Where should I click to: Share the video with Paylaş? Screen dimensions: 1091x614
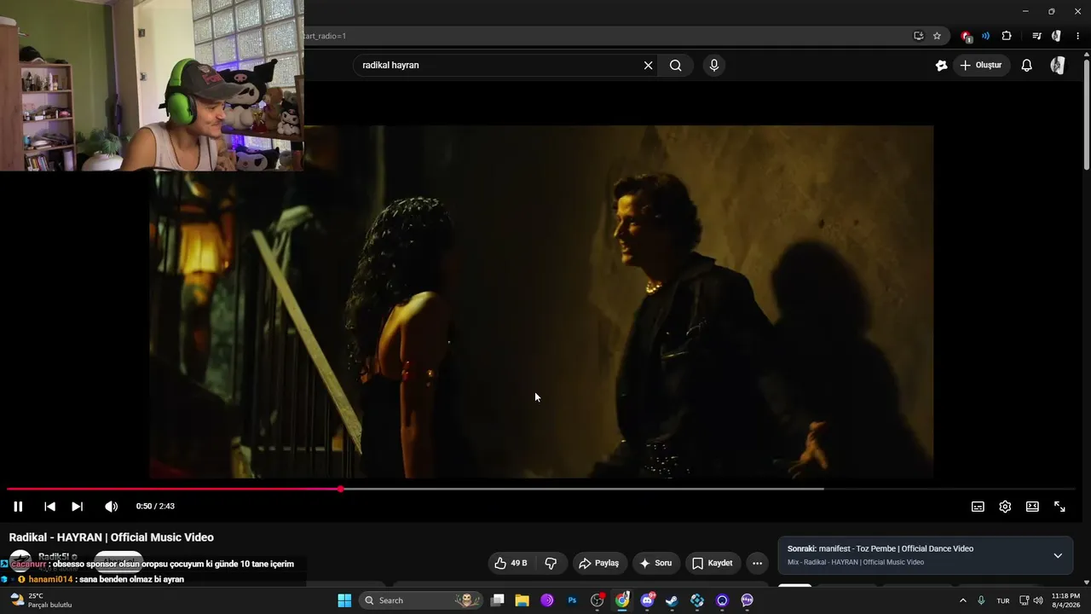click(599, 563)
